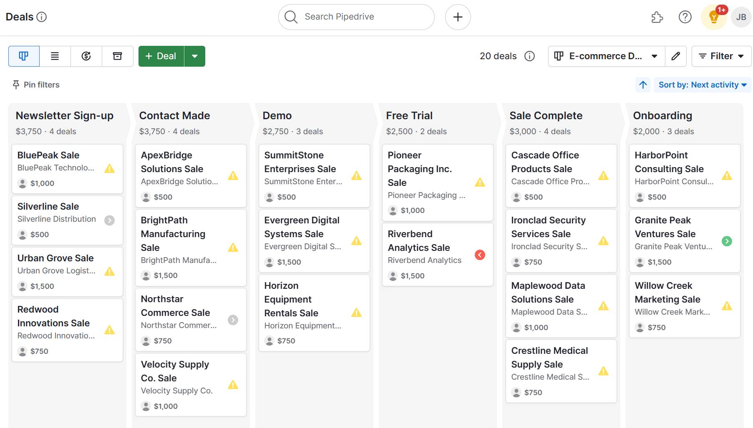
Task: Click the grey arrow on Silverline Sale
Action: coord(110,220)
